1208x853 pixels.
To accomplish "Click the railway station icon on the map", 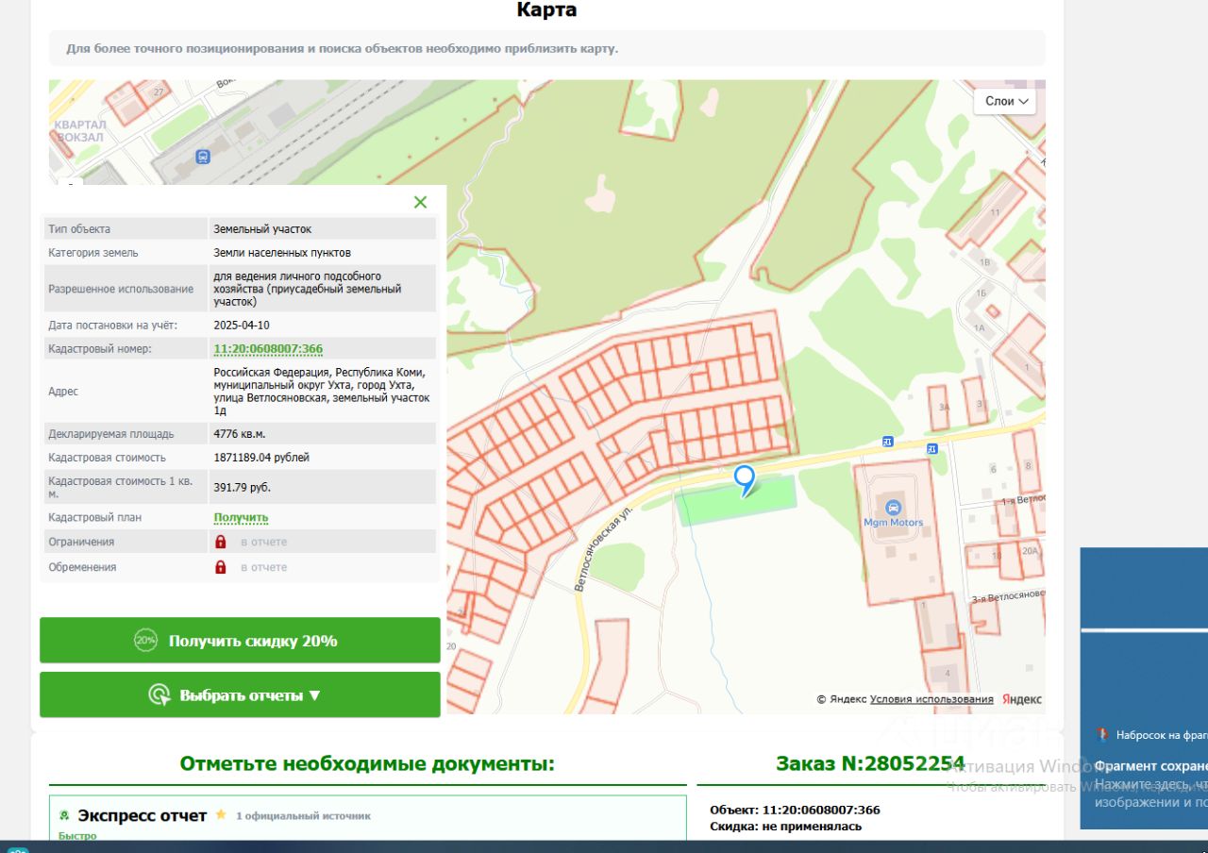I will (x=203, y=158).
